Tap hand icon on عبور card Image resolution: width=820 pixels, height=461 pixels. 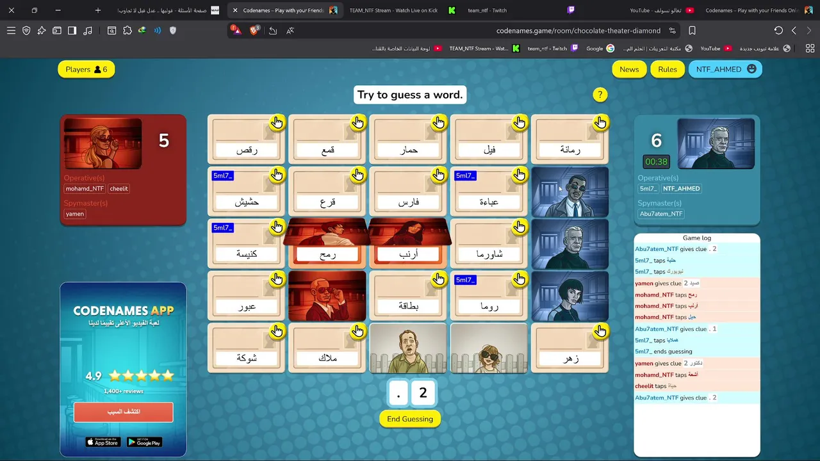point(277,279)
